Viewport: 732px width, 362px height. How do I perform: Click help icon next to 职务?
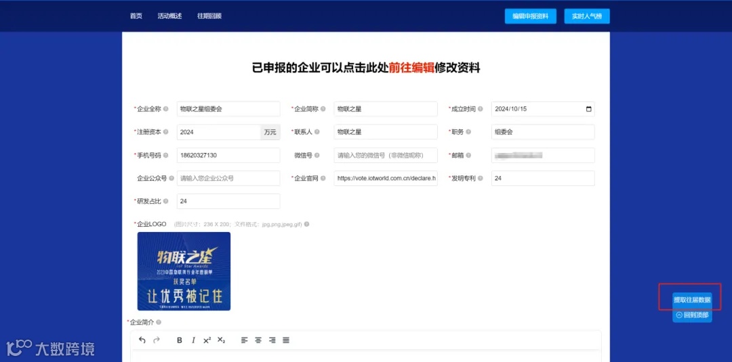(x=468, y=132)
